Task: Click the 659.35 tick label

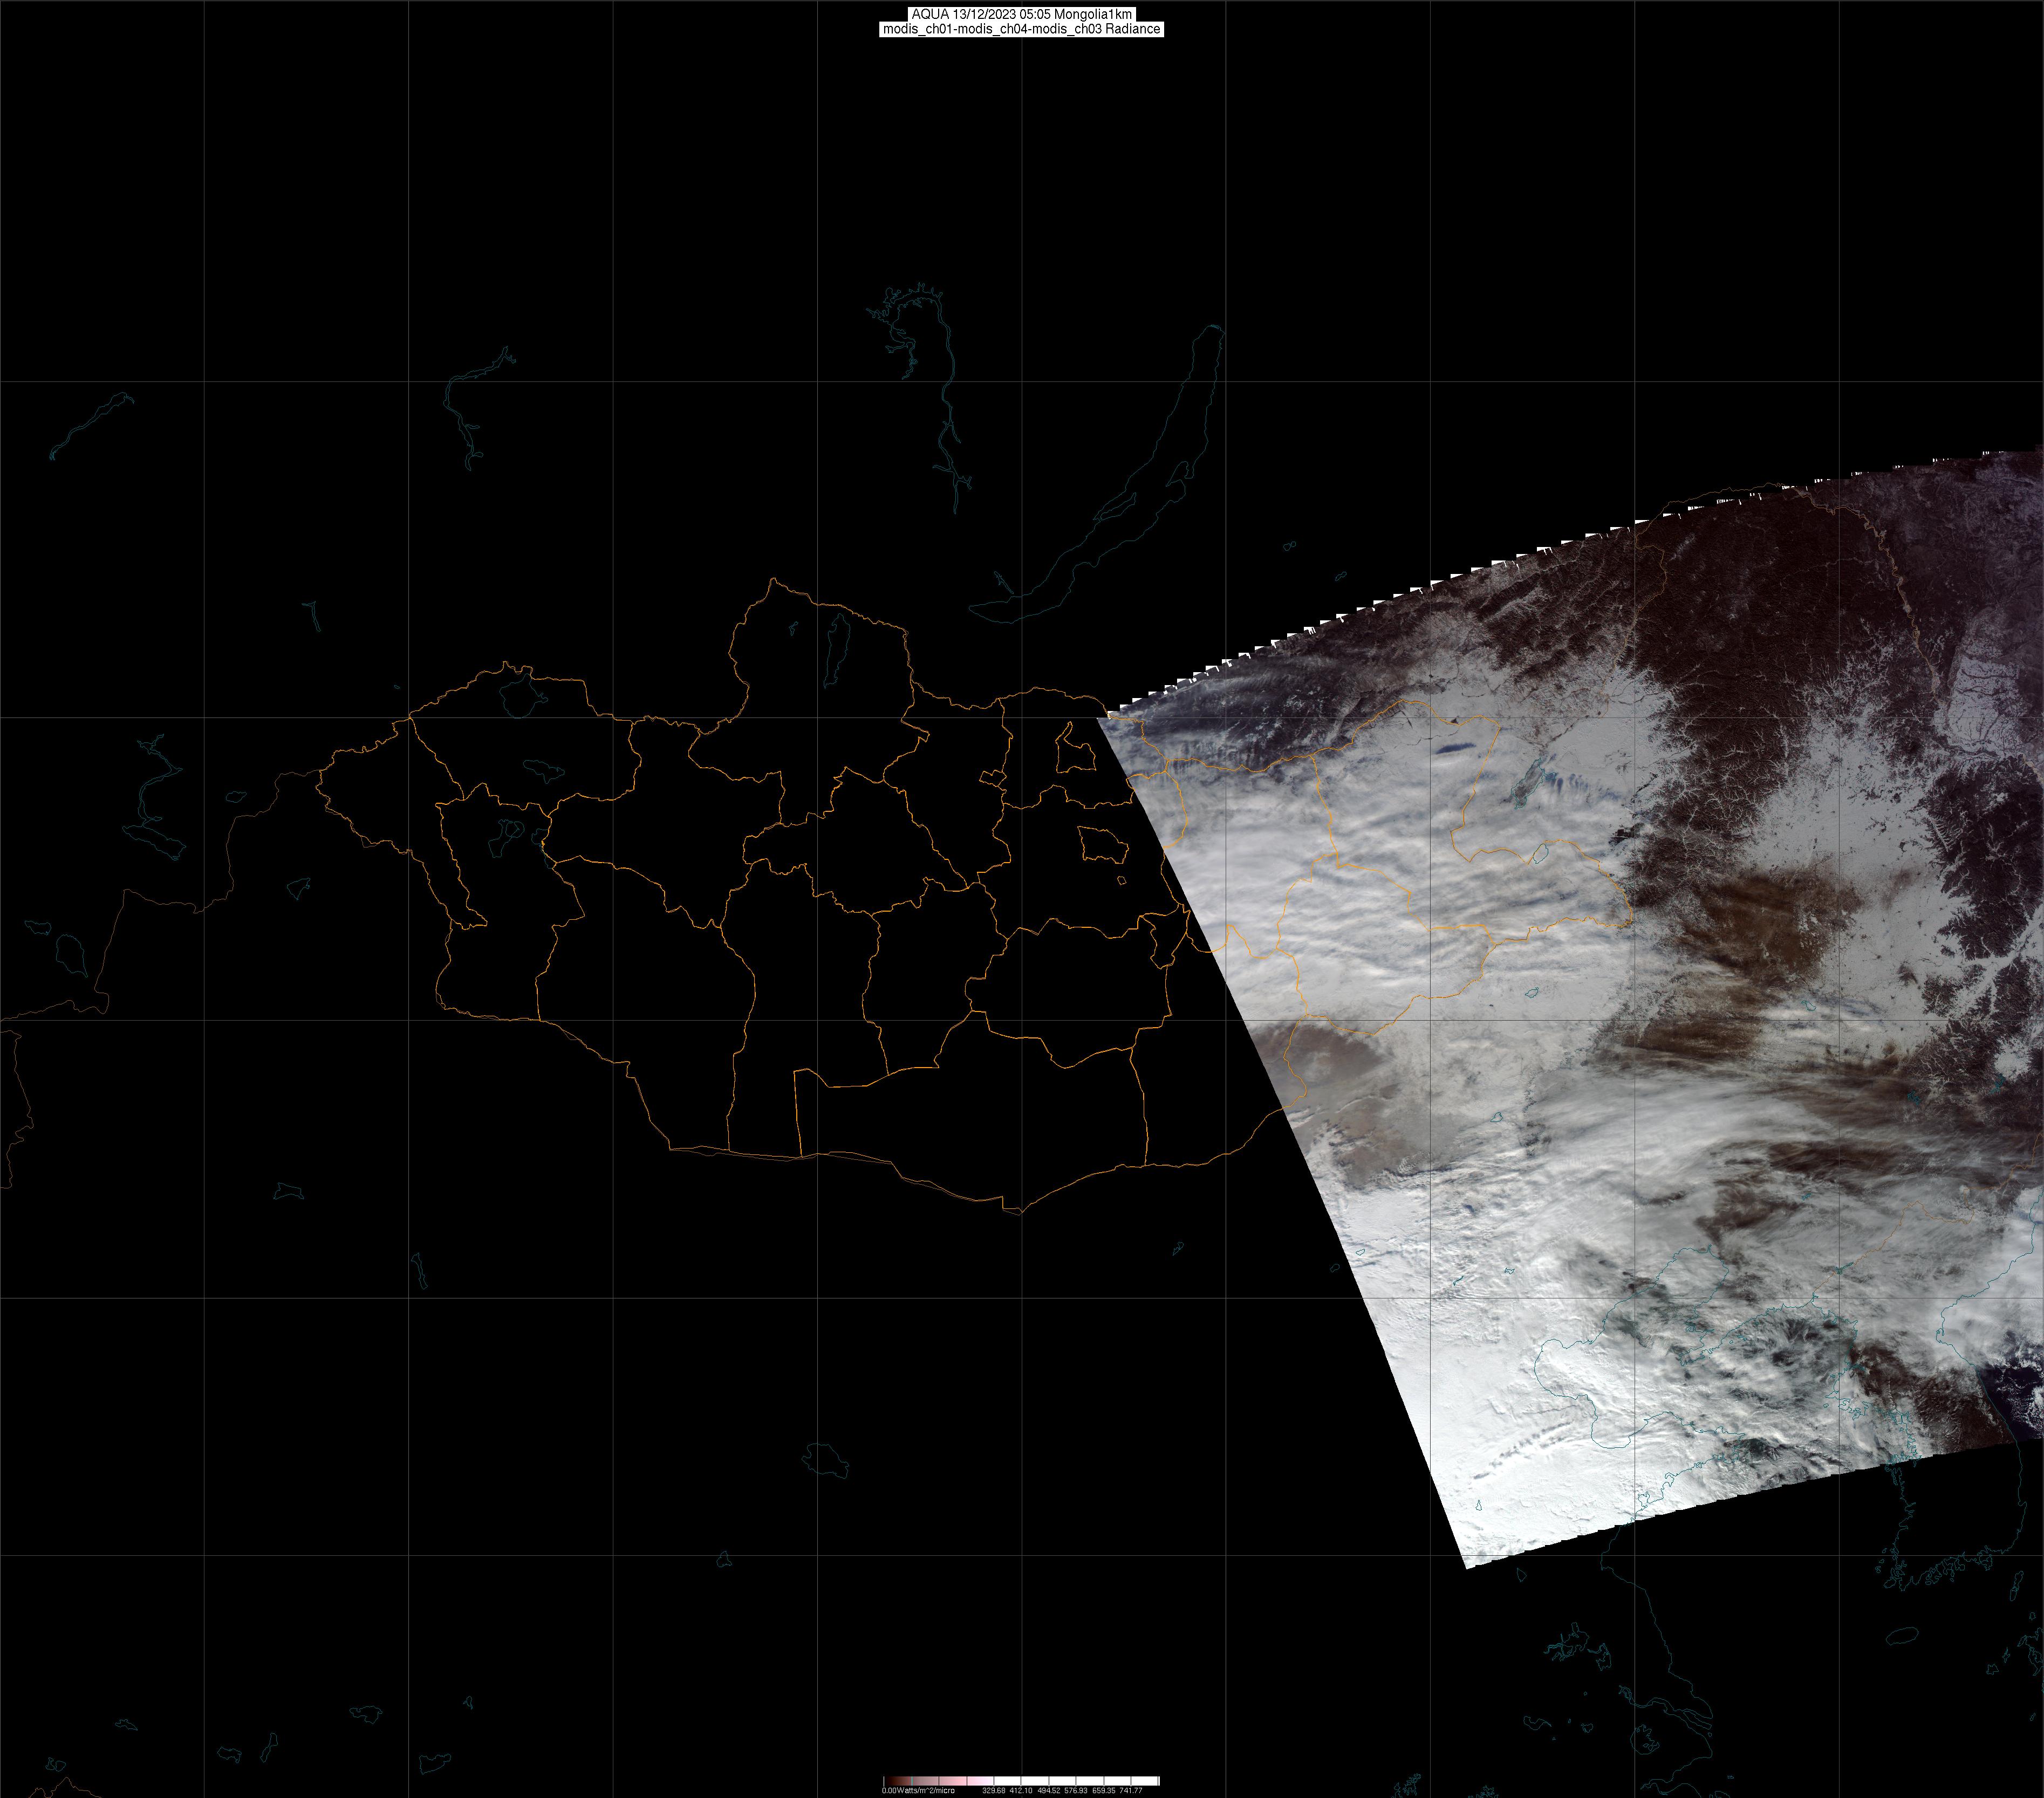Action: click(1103, 1790)
